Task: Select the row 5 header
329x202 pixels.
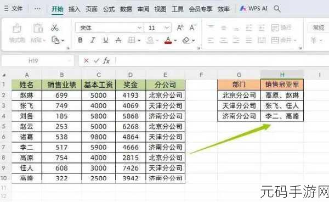Action: point(4,126)
